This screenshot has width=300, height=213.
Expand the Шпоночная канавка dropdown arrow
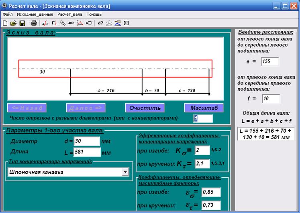pyautogui.click(x=125, y=172)
